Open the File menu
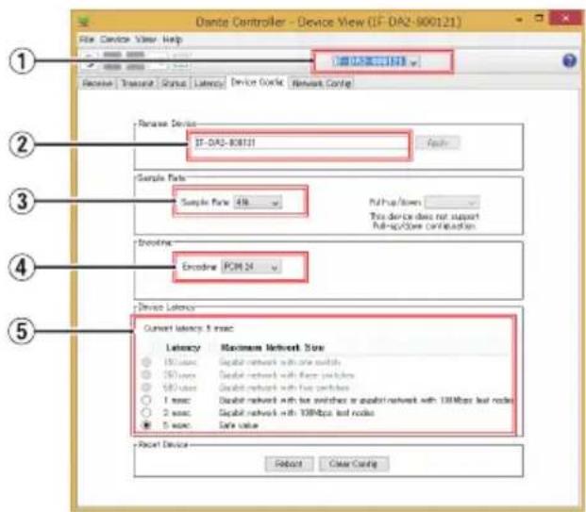586x512 pixels. pos(87,40)
